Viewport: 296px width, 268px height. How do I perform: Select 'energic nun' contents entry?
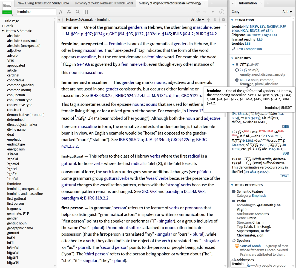point(16,149)
